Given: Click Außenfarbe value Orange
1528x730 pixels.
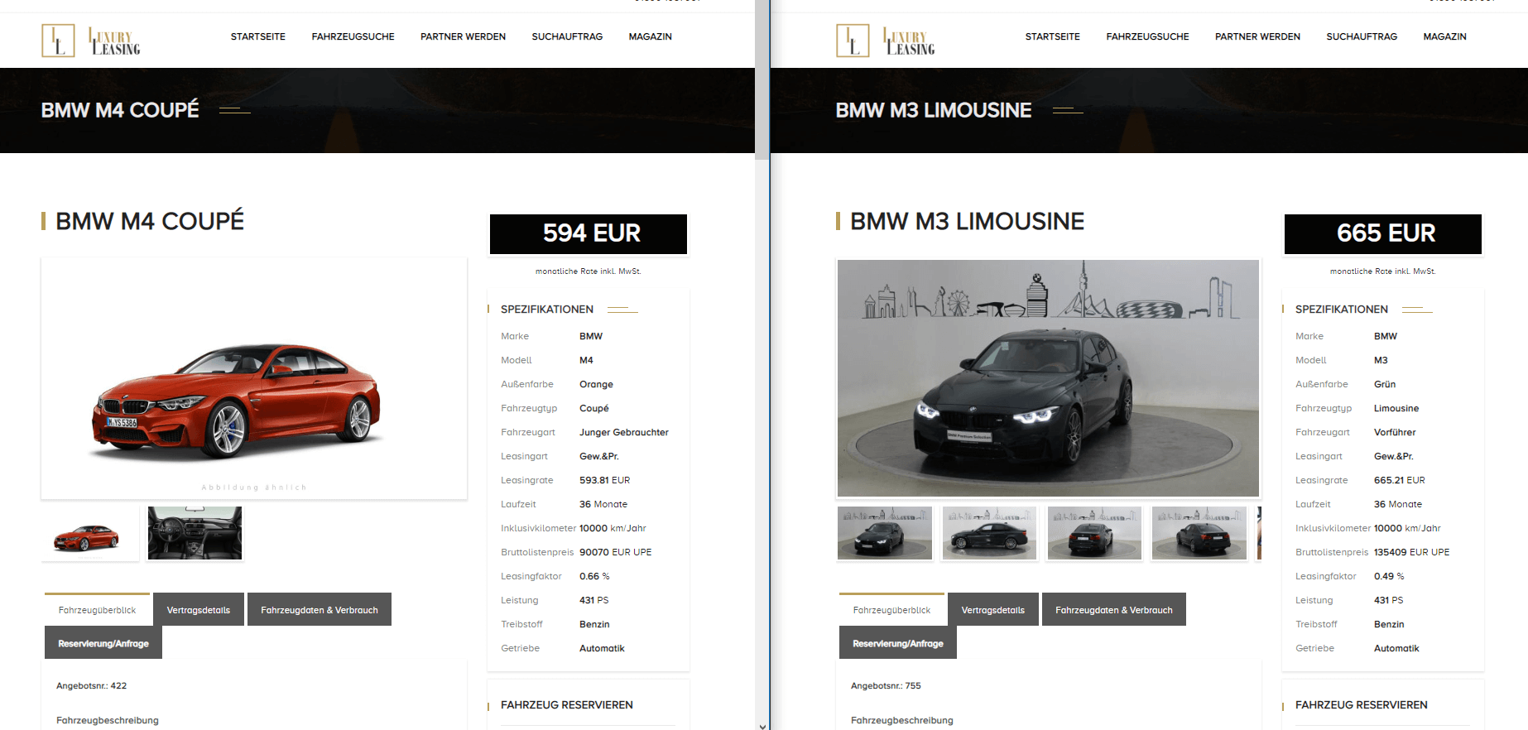Looking at the screenshot, I should click(596, 384).
